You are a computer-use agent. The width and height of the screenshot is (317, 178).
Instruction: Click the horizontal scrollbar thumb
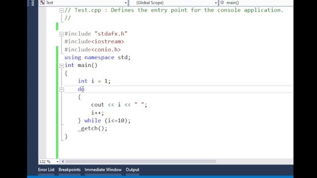141,162
